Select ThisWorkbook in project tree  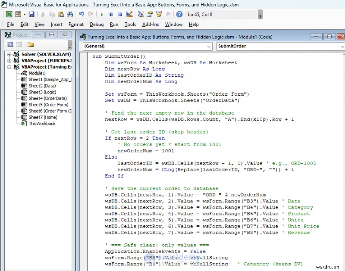click(42, 124)
